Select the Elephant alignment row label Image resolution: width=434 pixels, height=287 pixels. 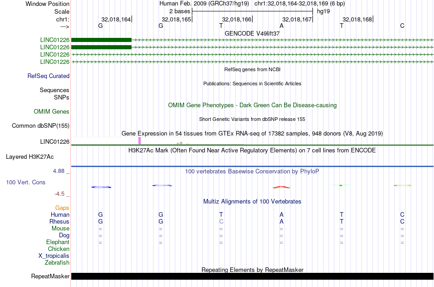point(58,242)
